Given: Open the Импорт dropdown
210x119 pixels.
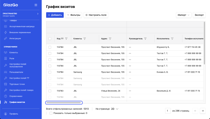Looking at the screenshot, I should [x=184, y=15].
